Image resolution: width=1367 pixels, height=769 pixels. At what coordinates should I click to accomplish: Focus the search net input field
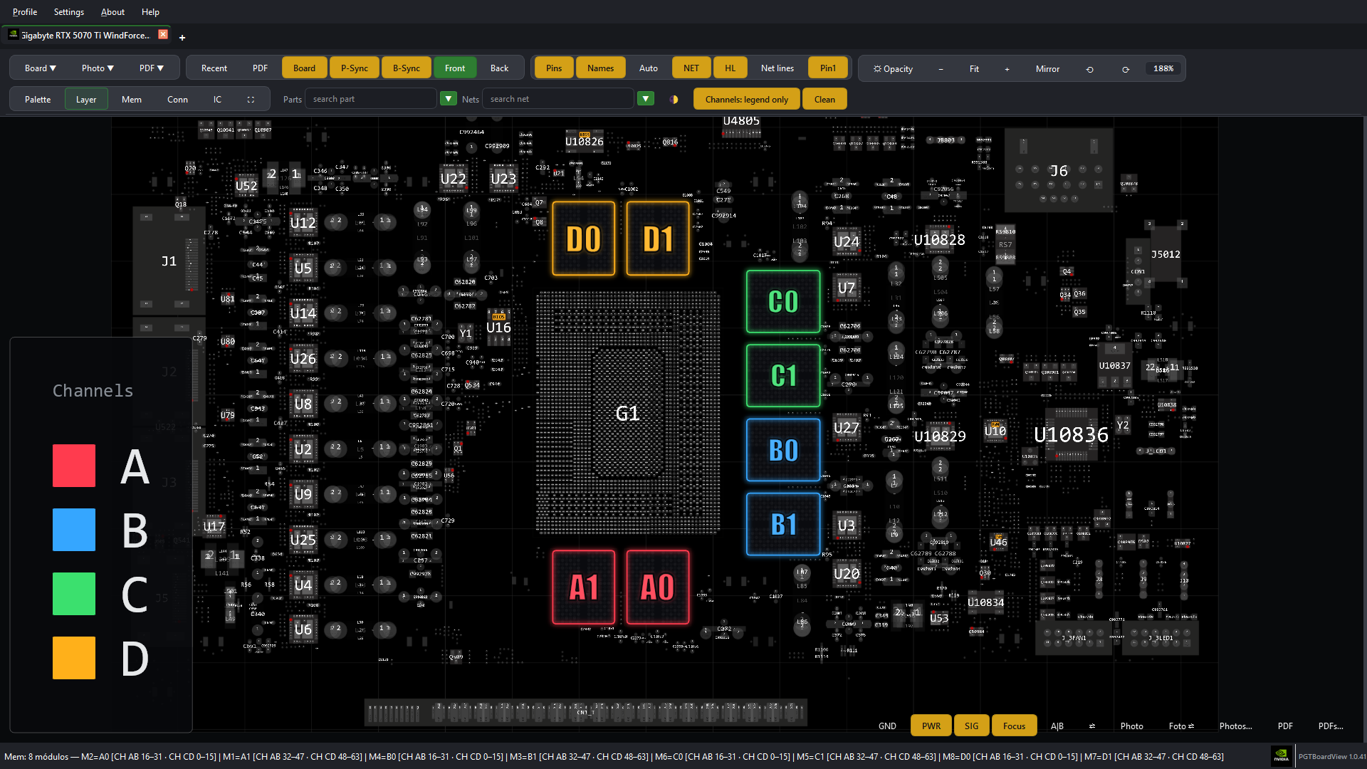[x=558, y=99]
